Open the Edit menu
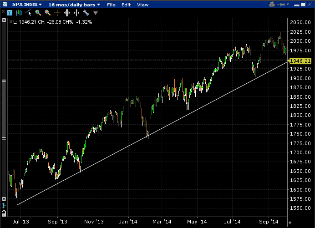The width and height of the screenshot is (315, 228). (x=126, y=5)
